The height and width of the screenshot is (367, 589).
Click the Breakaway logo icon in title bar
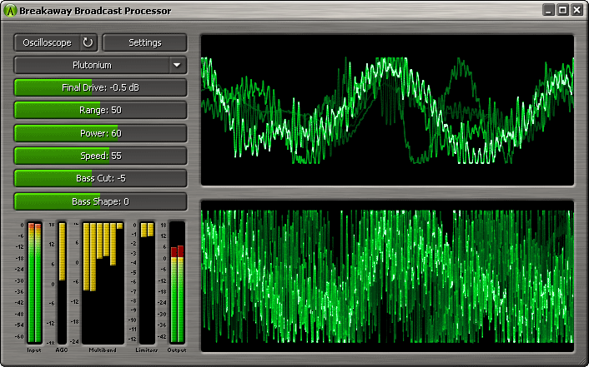coord(11,11)
